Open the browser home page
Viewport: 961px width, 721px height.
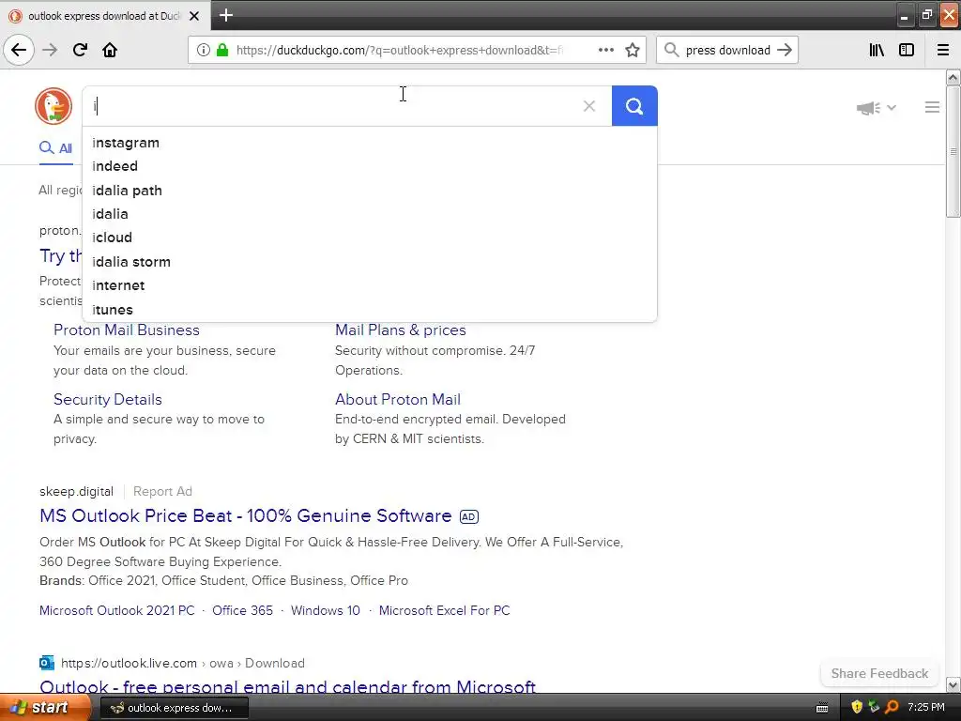pyautogui.click(x=110, y=50)
